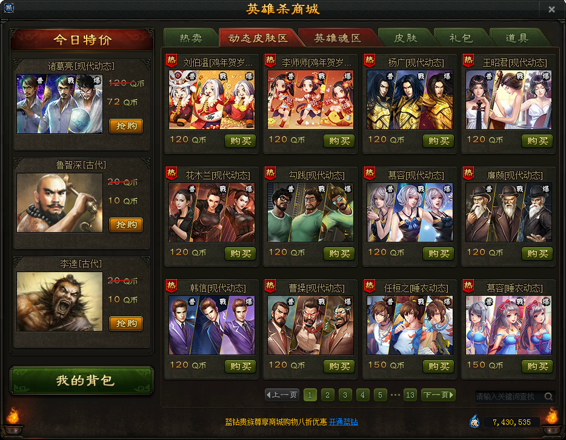Purchase the 任桓之[睡衣动态] skin

coord(438,367)
